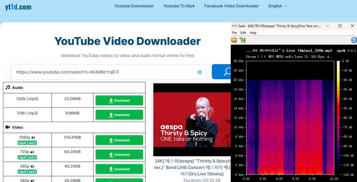Minimize the Spek window
357x182 pixels.
click(x=328, y=26)
